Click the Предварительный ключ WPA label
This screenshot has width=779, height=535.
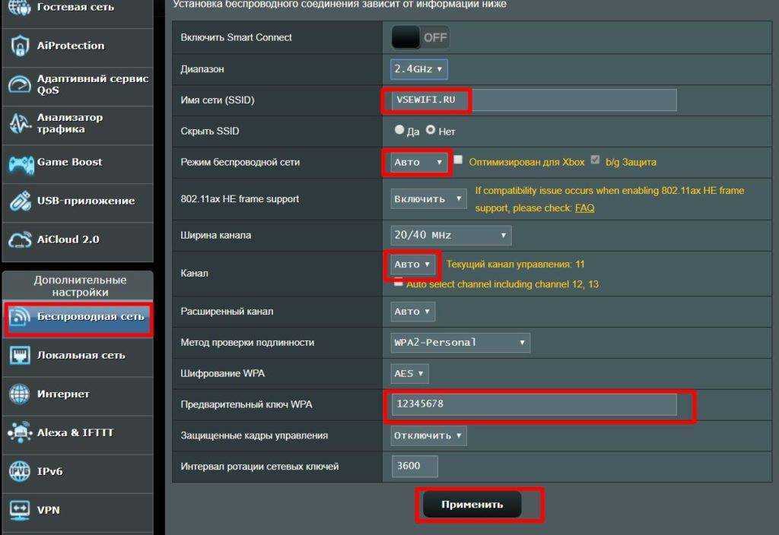pos(246,404)
